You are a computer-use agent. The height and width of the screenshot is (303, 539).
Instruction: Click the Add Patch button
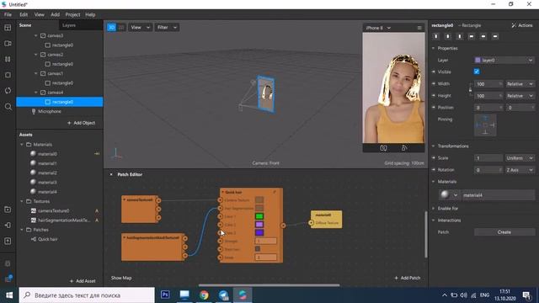[x=408, y=278]
